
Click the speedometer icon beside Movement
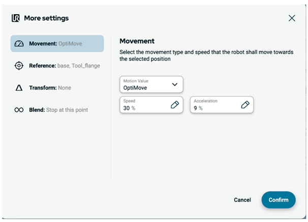(x=19, y=44)
